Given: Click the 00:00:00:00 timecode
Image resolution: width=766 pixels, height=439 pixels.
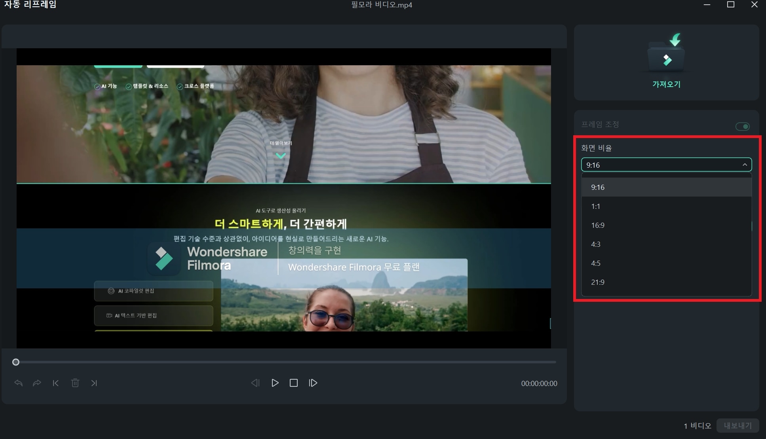Looking at the screenshot, I should (x=539, y=383).
